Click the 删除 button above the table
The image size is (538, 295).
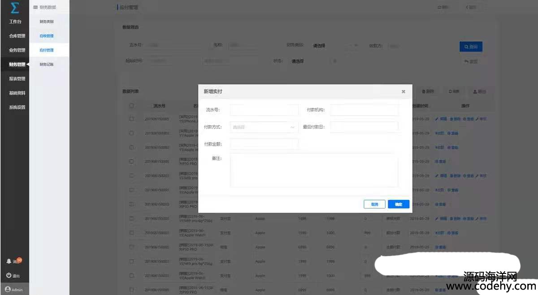point(428,91)
